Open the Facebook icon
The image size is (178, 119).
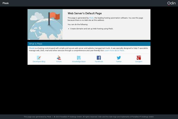99,58
